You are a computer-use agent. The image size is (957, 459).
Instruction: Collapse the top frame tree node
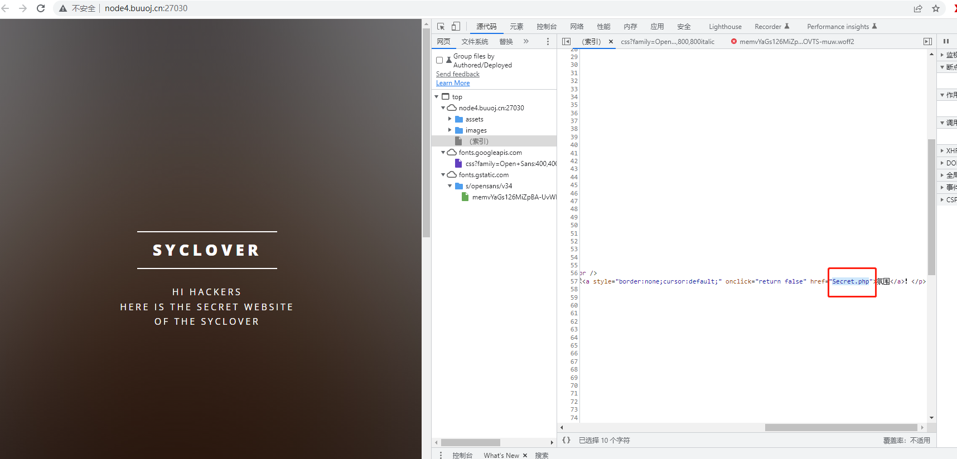tap(437, 97)
